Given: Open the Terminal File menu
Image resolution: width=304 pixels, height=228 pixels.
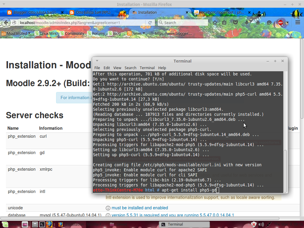Looking at the screenshot, I should click(97, 68).
